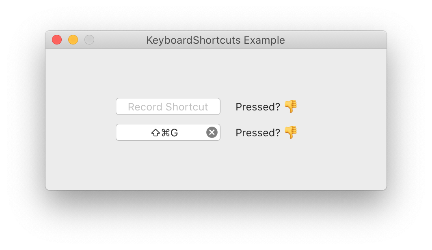This screenshot has width=432, height=250.
Task: Click the word "Shortcut" in placeholder text
Action: tap(187, 107)
